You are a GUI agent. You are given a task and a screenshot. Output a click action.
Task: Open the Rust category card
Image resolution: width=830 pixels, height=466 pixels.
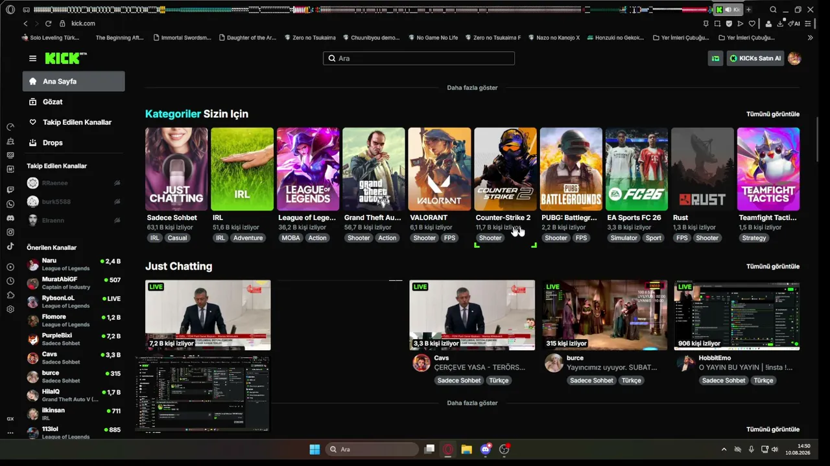(x=702, y=169)
